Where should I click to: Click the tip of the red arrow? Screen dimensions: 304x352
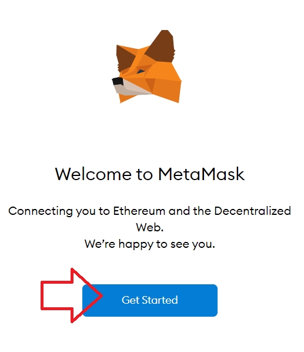101,295
